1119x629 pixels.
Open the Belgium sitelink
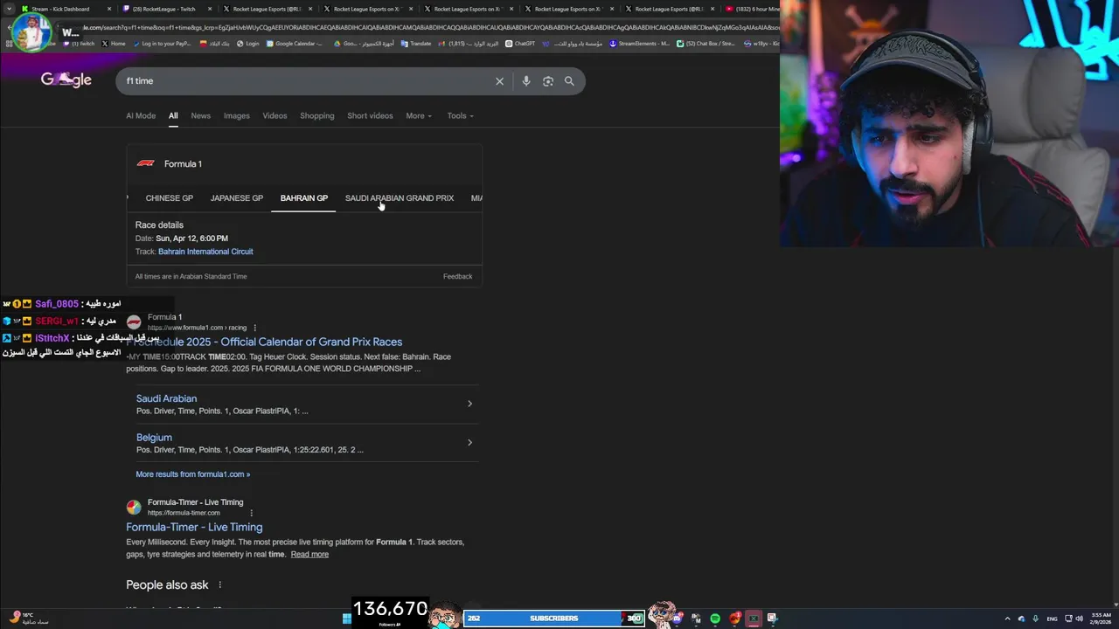(x=154, y=437)
